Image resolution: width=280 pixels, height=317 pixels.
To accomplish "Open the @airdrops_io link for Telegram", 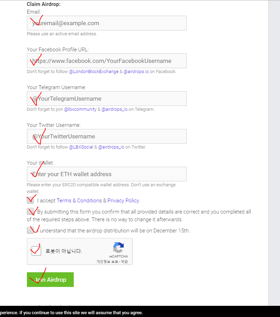I will click(x=114, y=109).
